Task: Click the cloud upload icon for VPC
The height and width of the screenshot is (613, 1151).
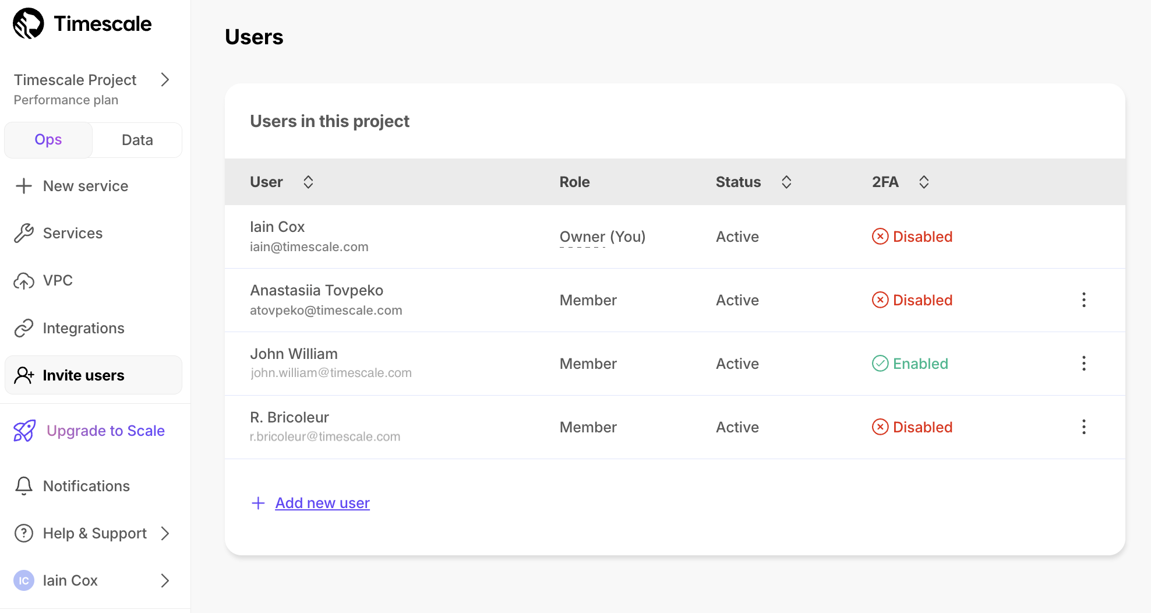Action: [x=24, y=281]
